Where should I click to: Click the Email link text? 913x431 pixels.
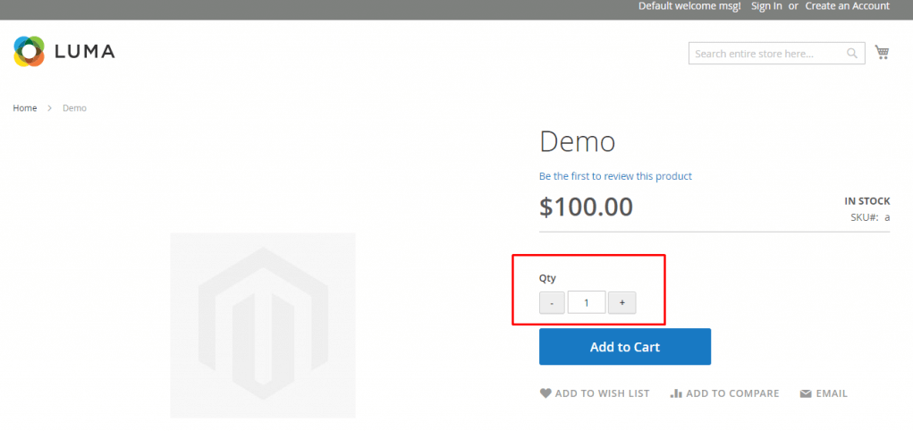(832, 393)
